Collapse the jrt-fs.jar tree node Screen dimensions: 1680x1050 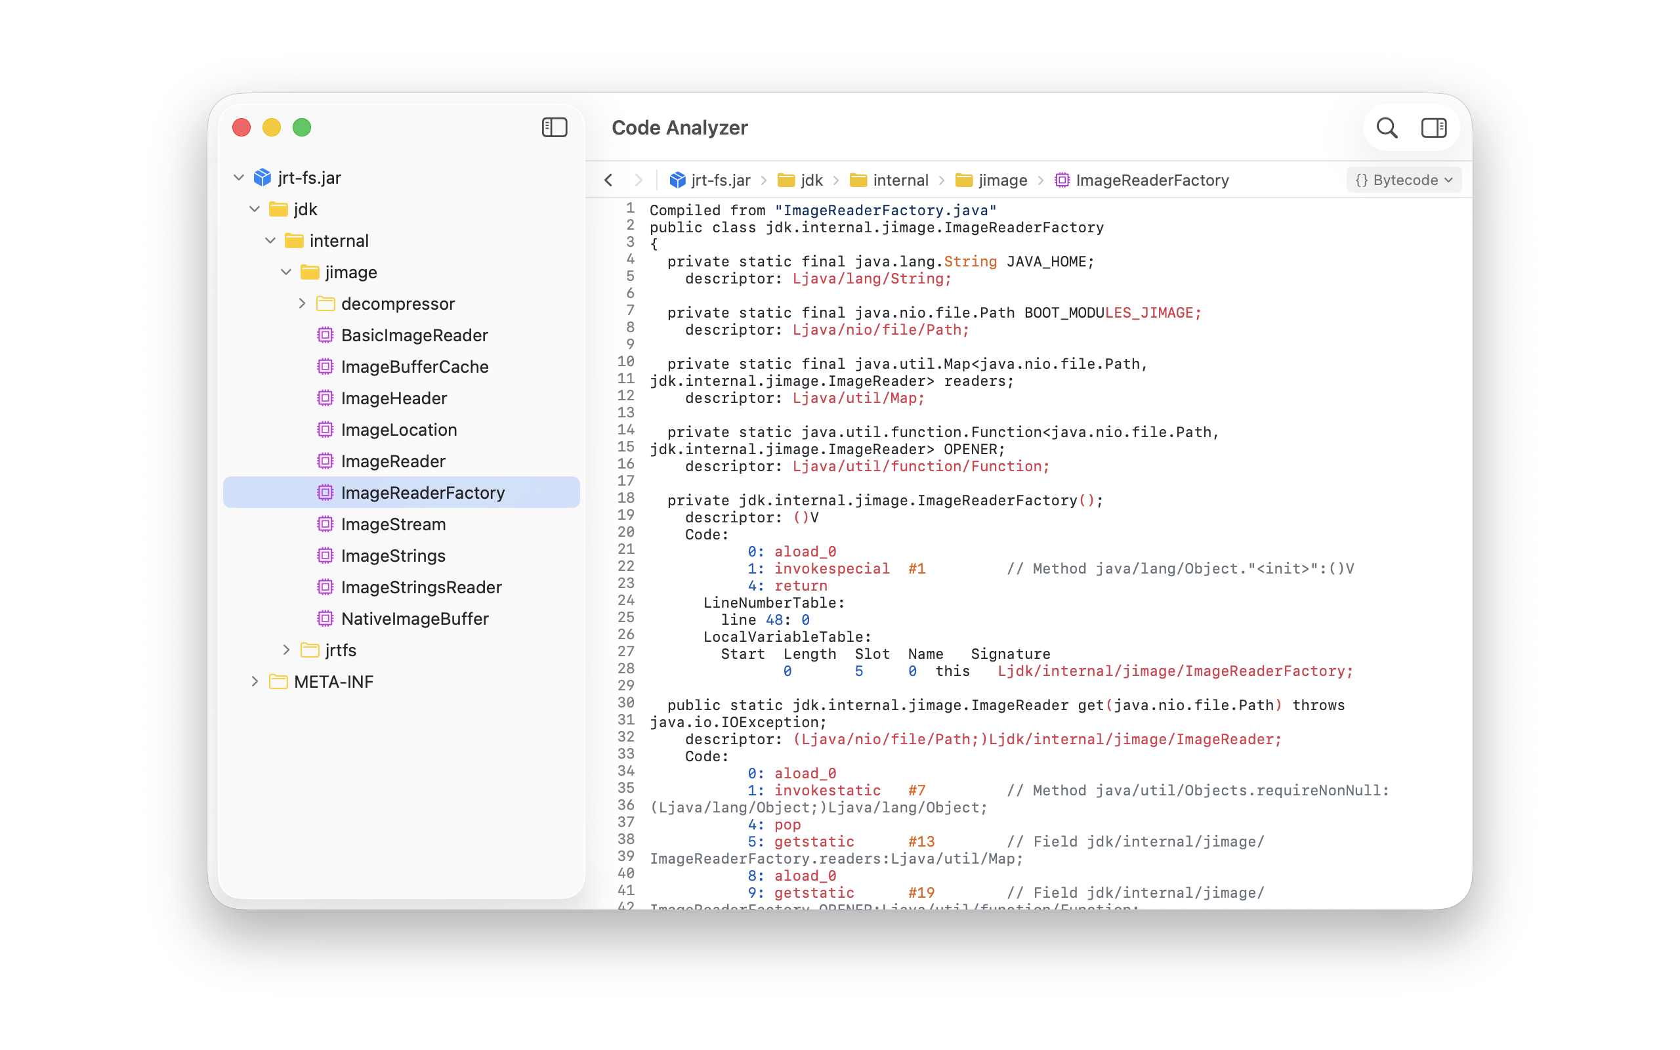239,178
